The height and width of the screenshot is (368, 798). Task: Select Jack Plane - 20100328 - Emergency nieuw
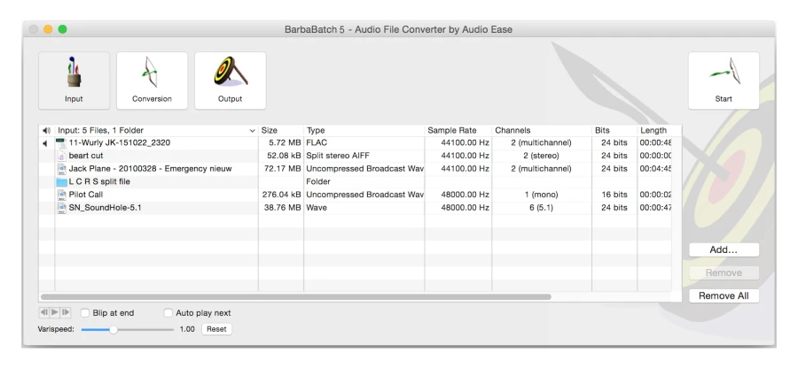[x=356, y=169]
